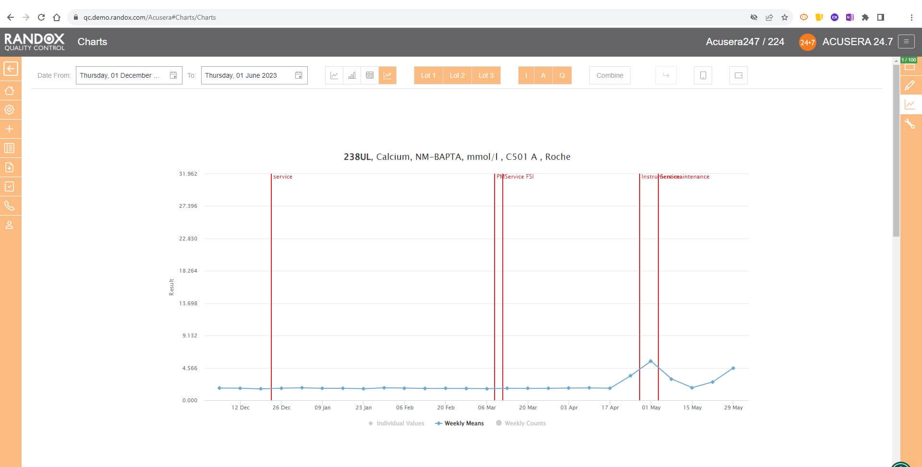The width and height of the screenshot is (922, 467).
Task: Open the hamburger menu at top right
Action: pyautogui.click(x=906, y=42)
